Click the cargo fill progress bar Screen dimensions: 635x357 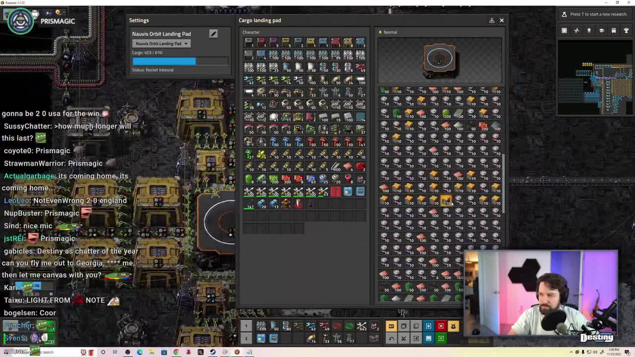pyautogui.click(x=180, y=61)
